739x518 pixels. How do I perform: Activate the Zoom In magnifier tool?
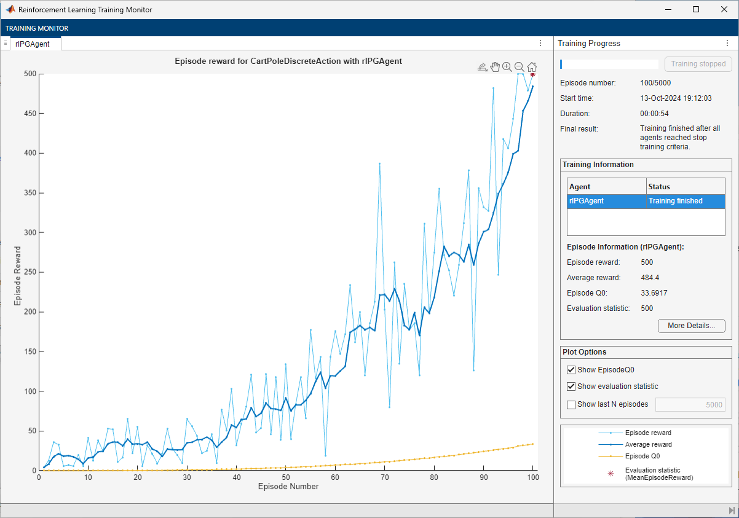coord(507,67)
